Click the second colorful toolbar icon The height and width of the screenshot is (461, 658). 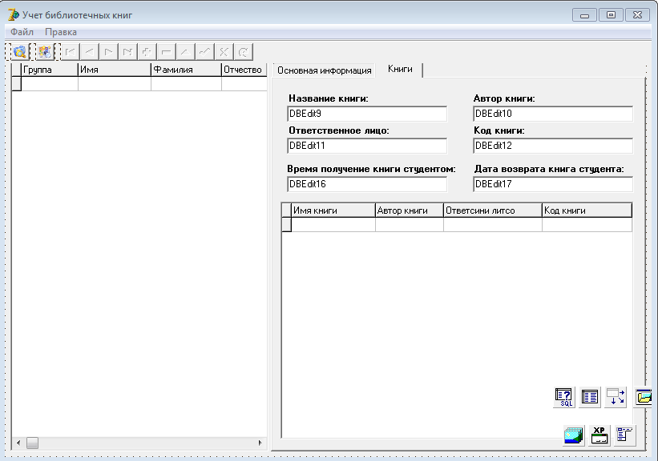(x=45, y=52)
